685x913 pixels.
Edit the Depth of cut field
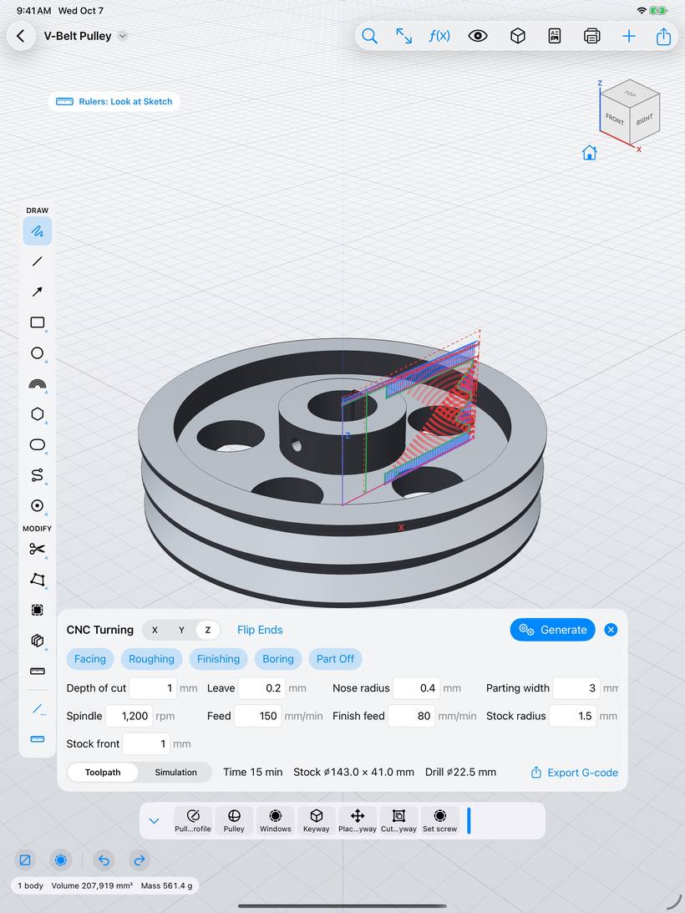click(x=153, y=688)
